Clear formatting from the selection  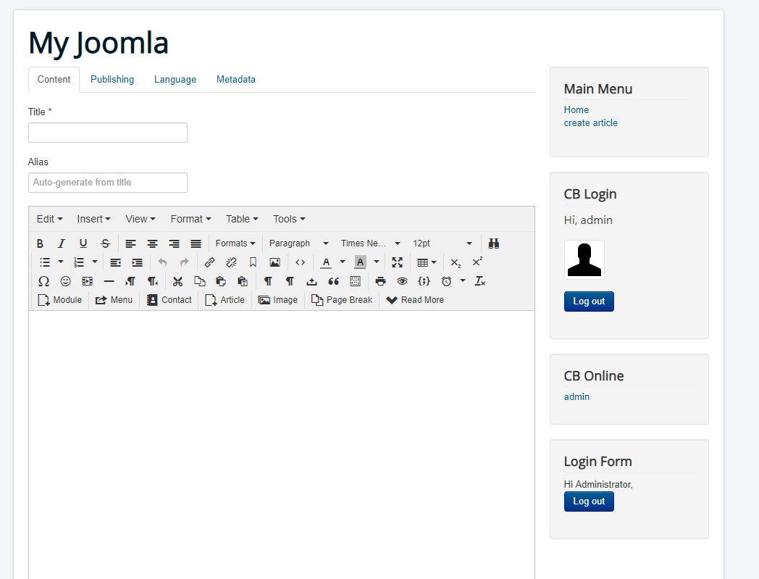click(x=479, y=281)
